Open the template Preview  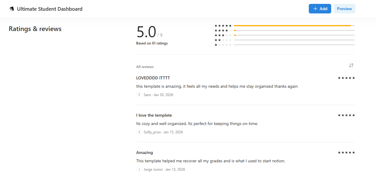pyautogui.click(x=344, y=9)
